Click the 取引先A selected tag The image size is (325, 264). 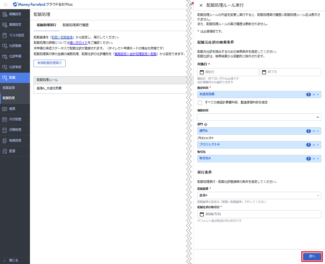click(205, 158)
